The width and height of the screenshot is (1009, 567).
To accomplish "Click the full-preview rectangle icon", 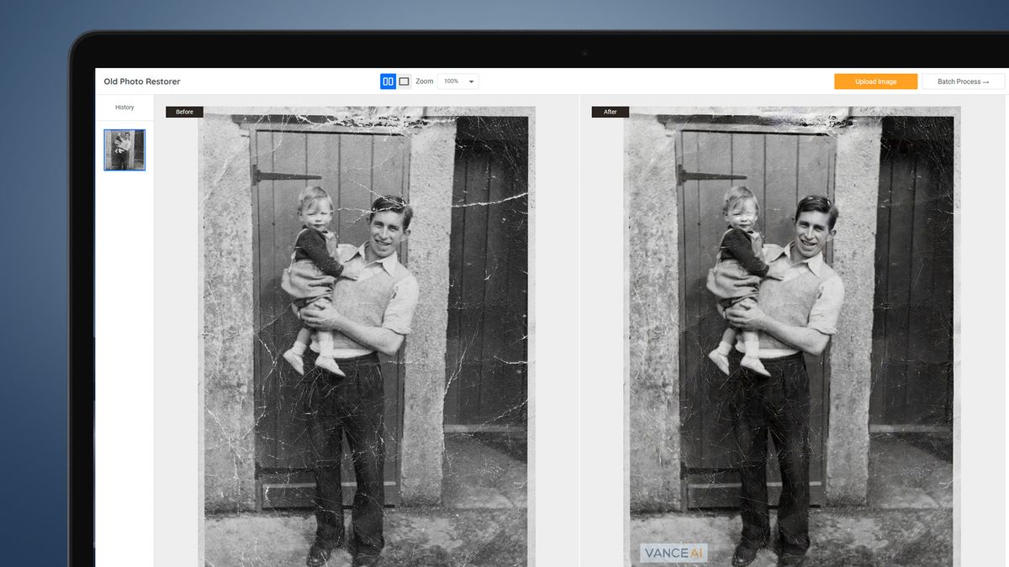I will click(404, 81).
